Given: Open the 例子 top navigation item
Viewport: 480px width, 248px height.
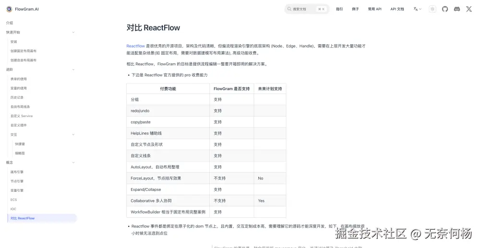Looking at the screenshot, I should tap(355, 9).
